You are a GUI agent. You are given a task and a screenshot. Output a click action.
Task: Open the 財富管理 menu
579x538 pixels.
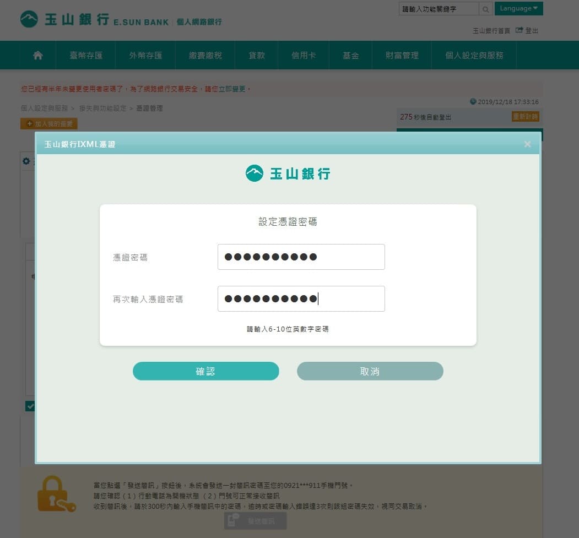pyautogui.click(x=402, y=56)
